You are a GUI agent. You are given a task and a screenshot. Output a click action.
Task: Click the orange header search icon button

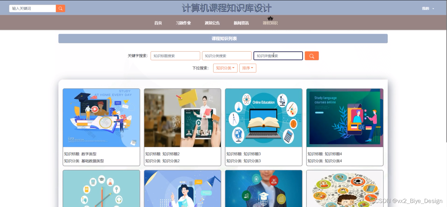pyautogui.click(x=61, y=8)
